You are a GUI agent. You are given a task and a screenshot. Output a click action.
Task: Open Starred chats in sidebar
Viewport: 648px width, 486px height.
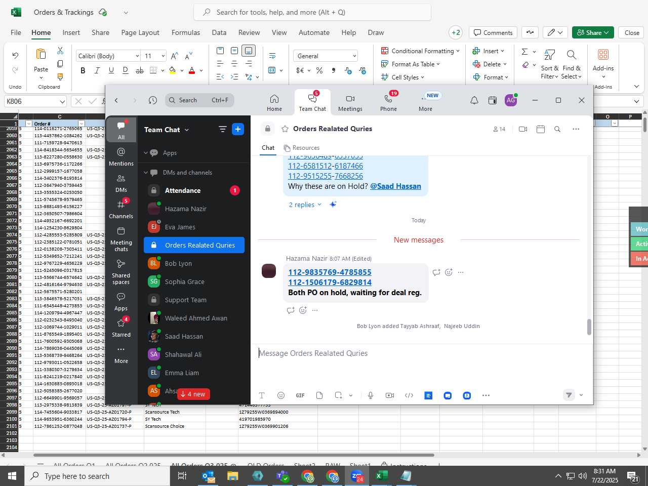[121, 328]
